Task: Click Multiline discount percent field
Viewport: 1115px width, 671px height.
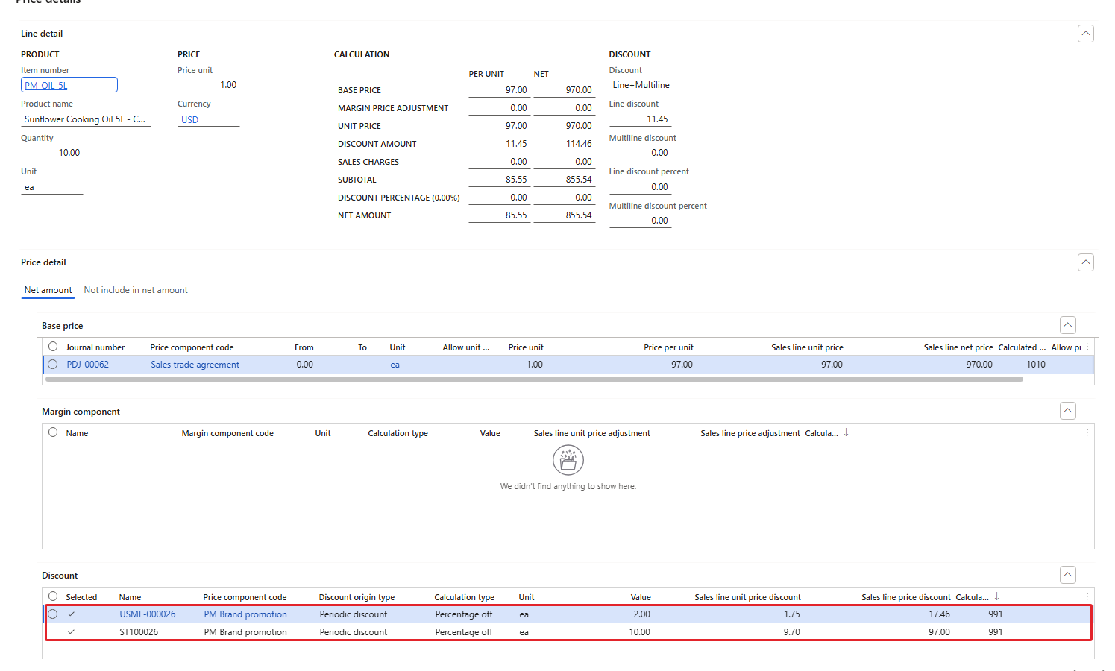Action: tap(641, 221)
